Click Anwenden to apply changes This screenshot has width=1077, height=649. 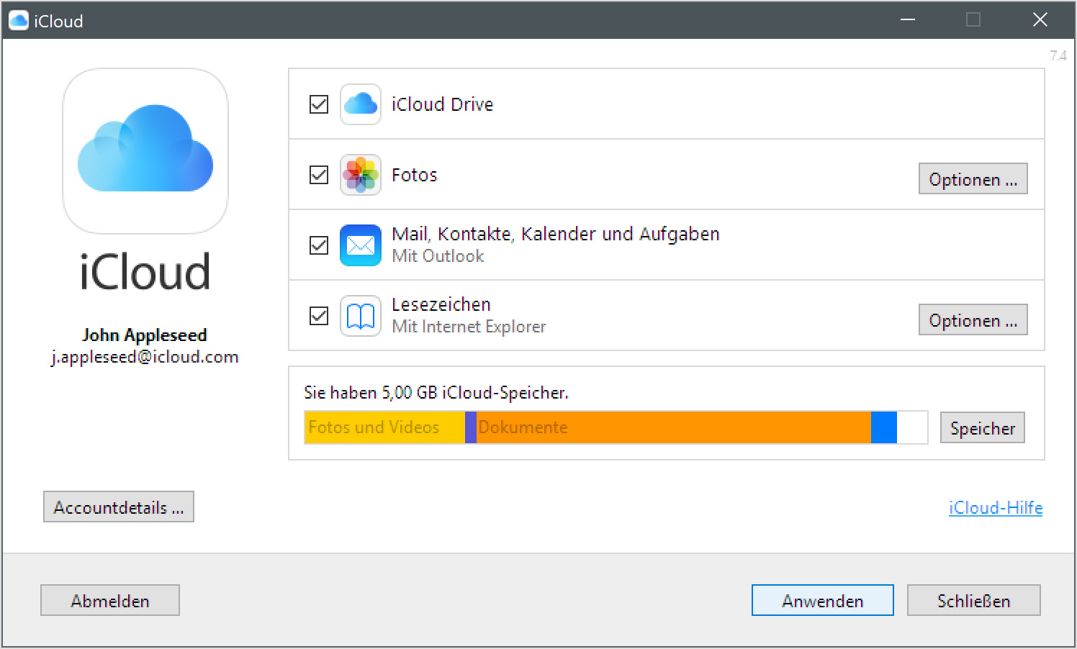tap(823, 601)
